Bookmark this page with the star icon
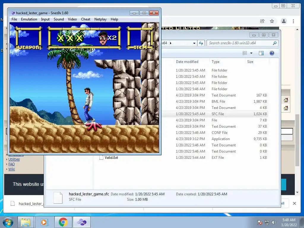Viewport: 304px width, 228px height. pyautogui.click(x=272, y=21)
